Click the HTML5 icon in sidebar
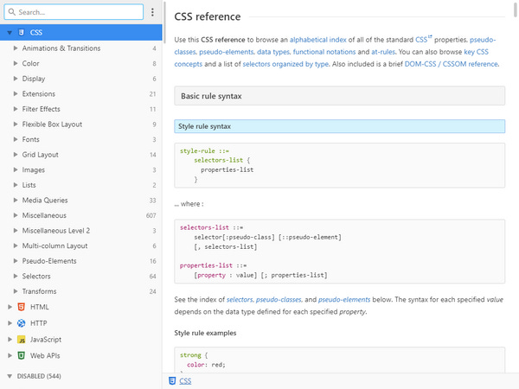Screen dimensions: 519x389 point(21,307)
